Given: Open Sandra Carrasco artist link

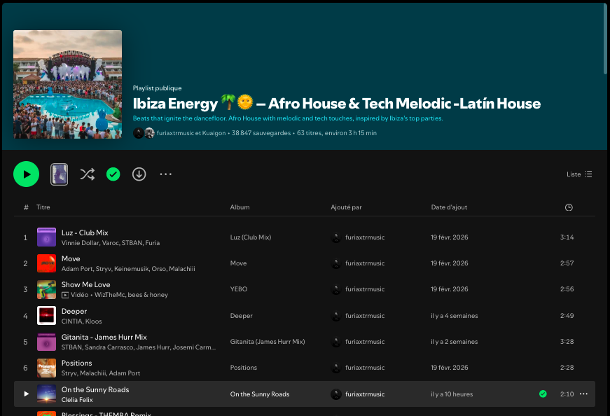Looking at the screenshot, I should [109, 347].
